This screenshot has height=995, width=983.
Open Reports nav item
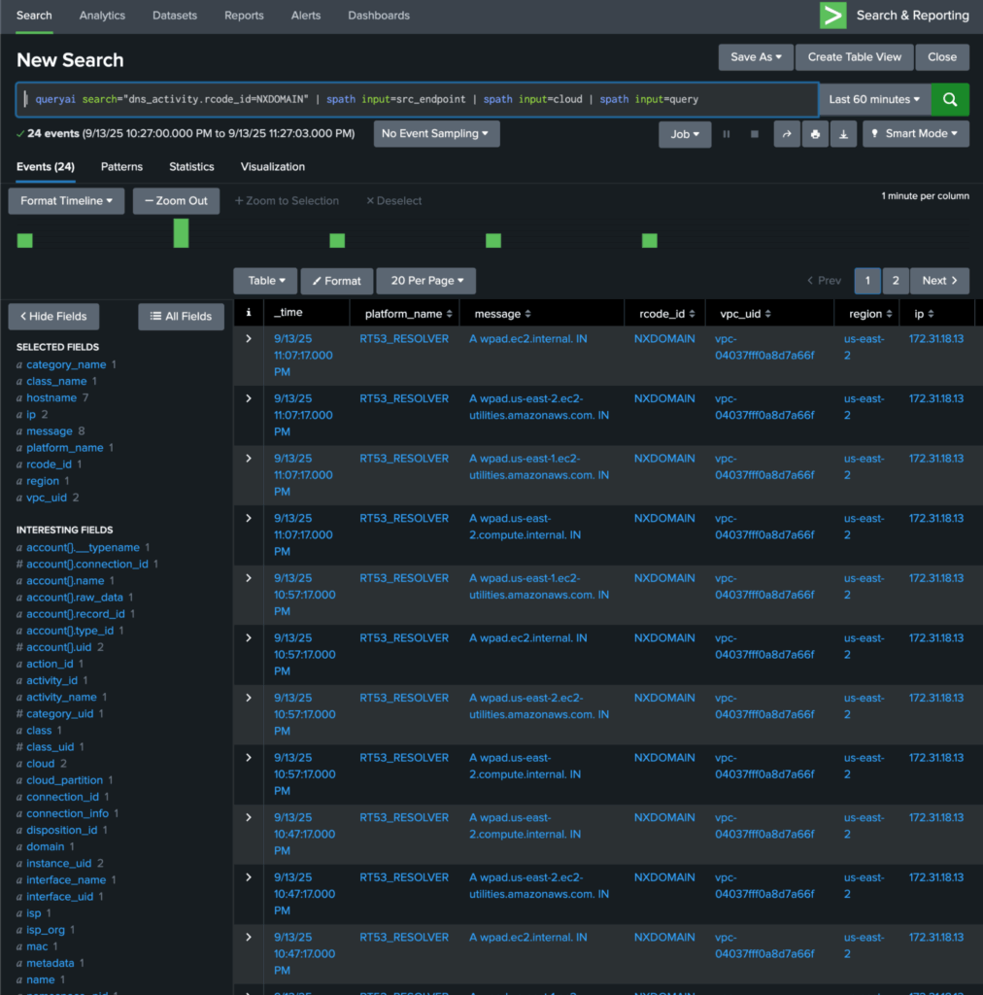pyautogui.click(x=244, y=16)
